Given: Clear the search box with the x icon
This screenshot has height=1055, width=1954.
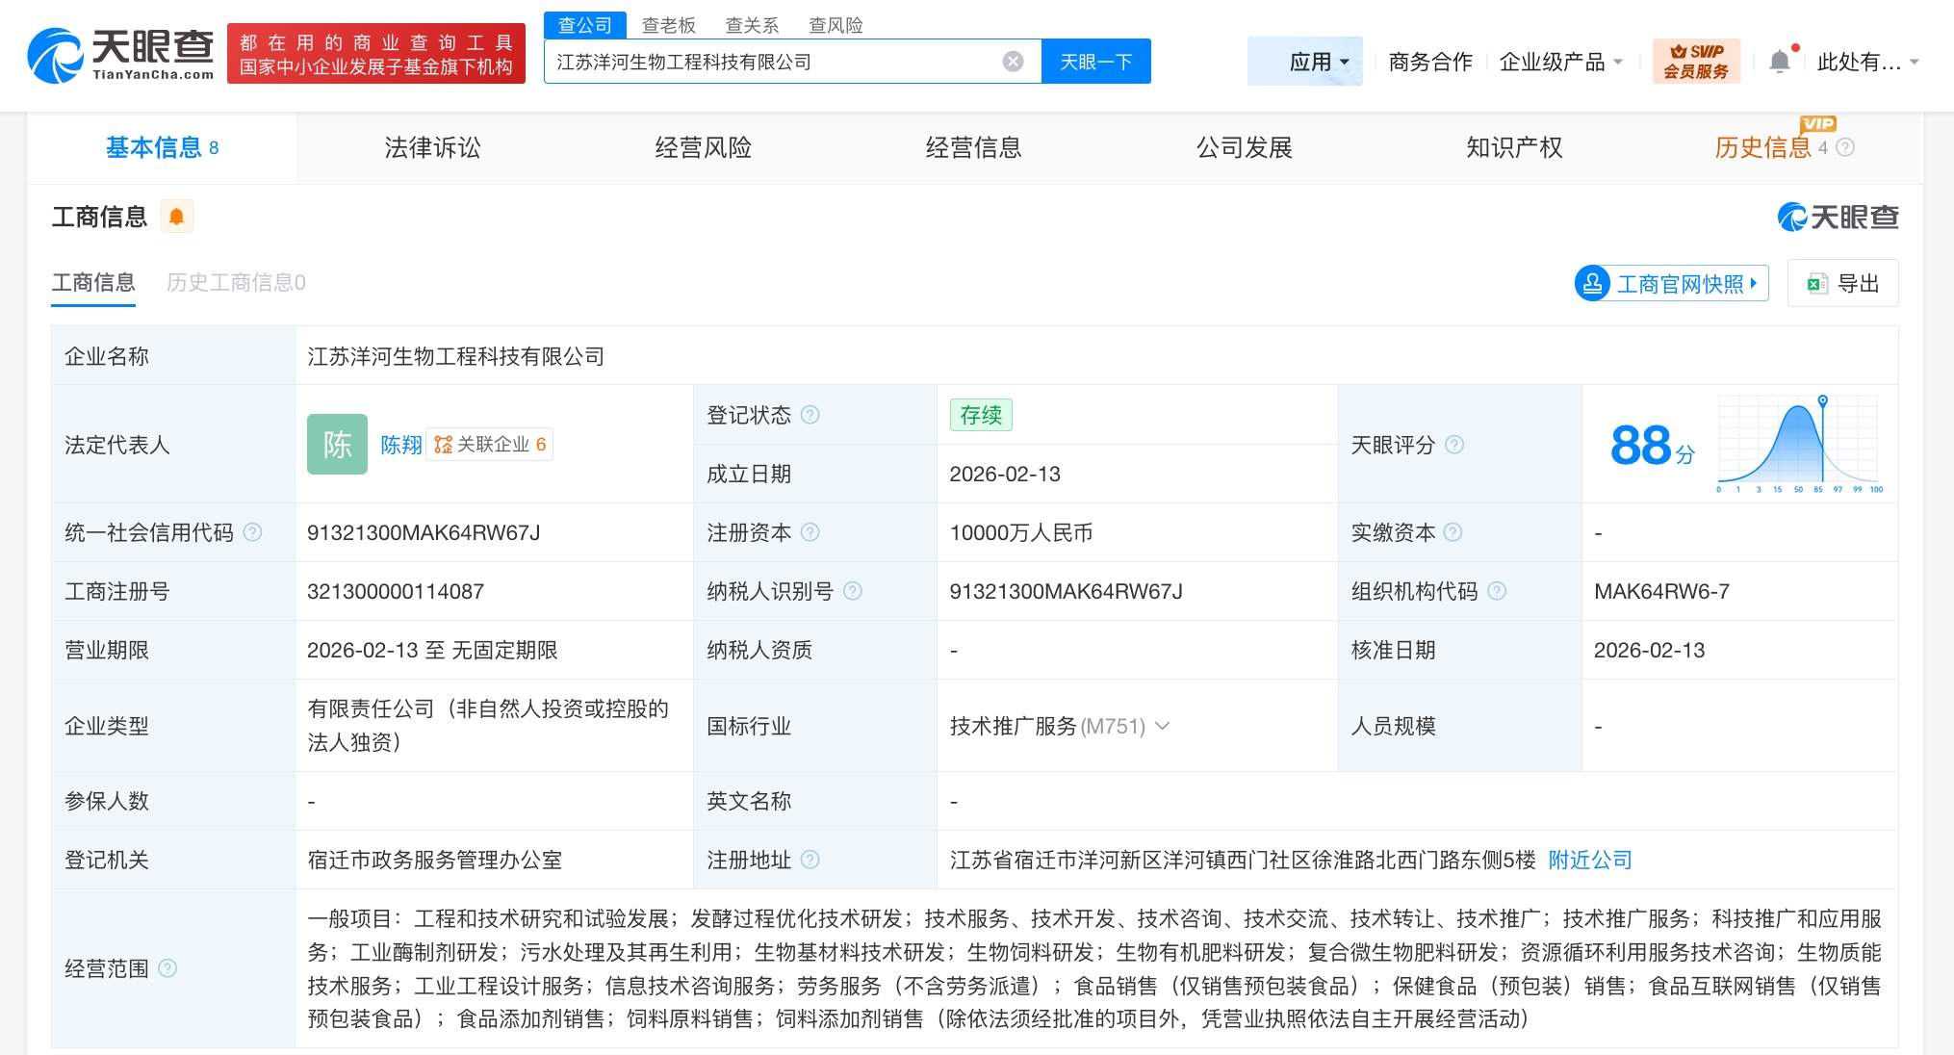Looking at the screenshot, I should pyautogui.click(x=1011, y=61).
